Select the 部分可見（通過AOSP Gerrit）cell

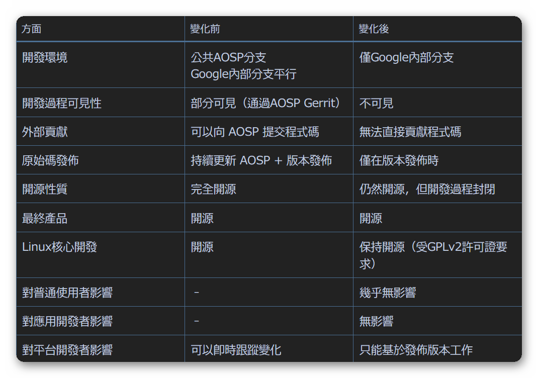[x=266, y=103]
